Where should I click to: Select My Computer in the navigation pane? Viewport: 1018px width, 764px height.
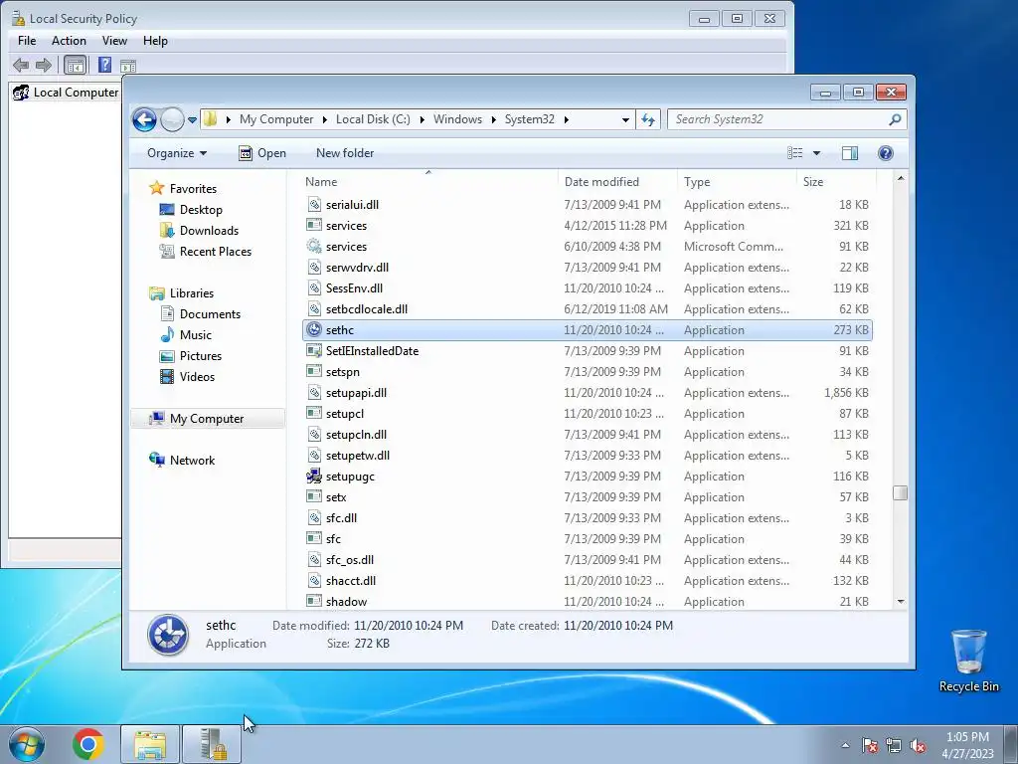207,419
